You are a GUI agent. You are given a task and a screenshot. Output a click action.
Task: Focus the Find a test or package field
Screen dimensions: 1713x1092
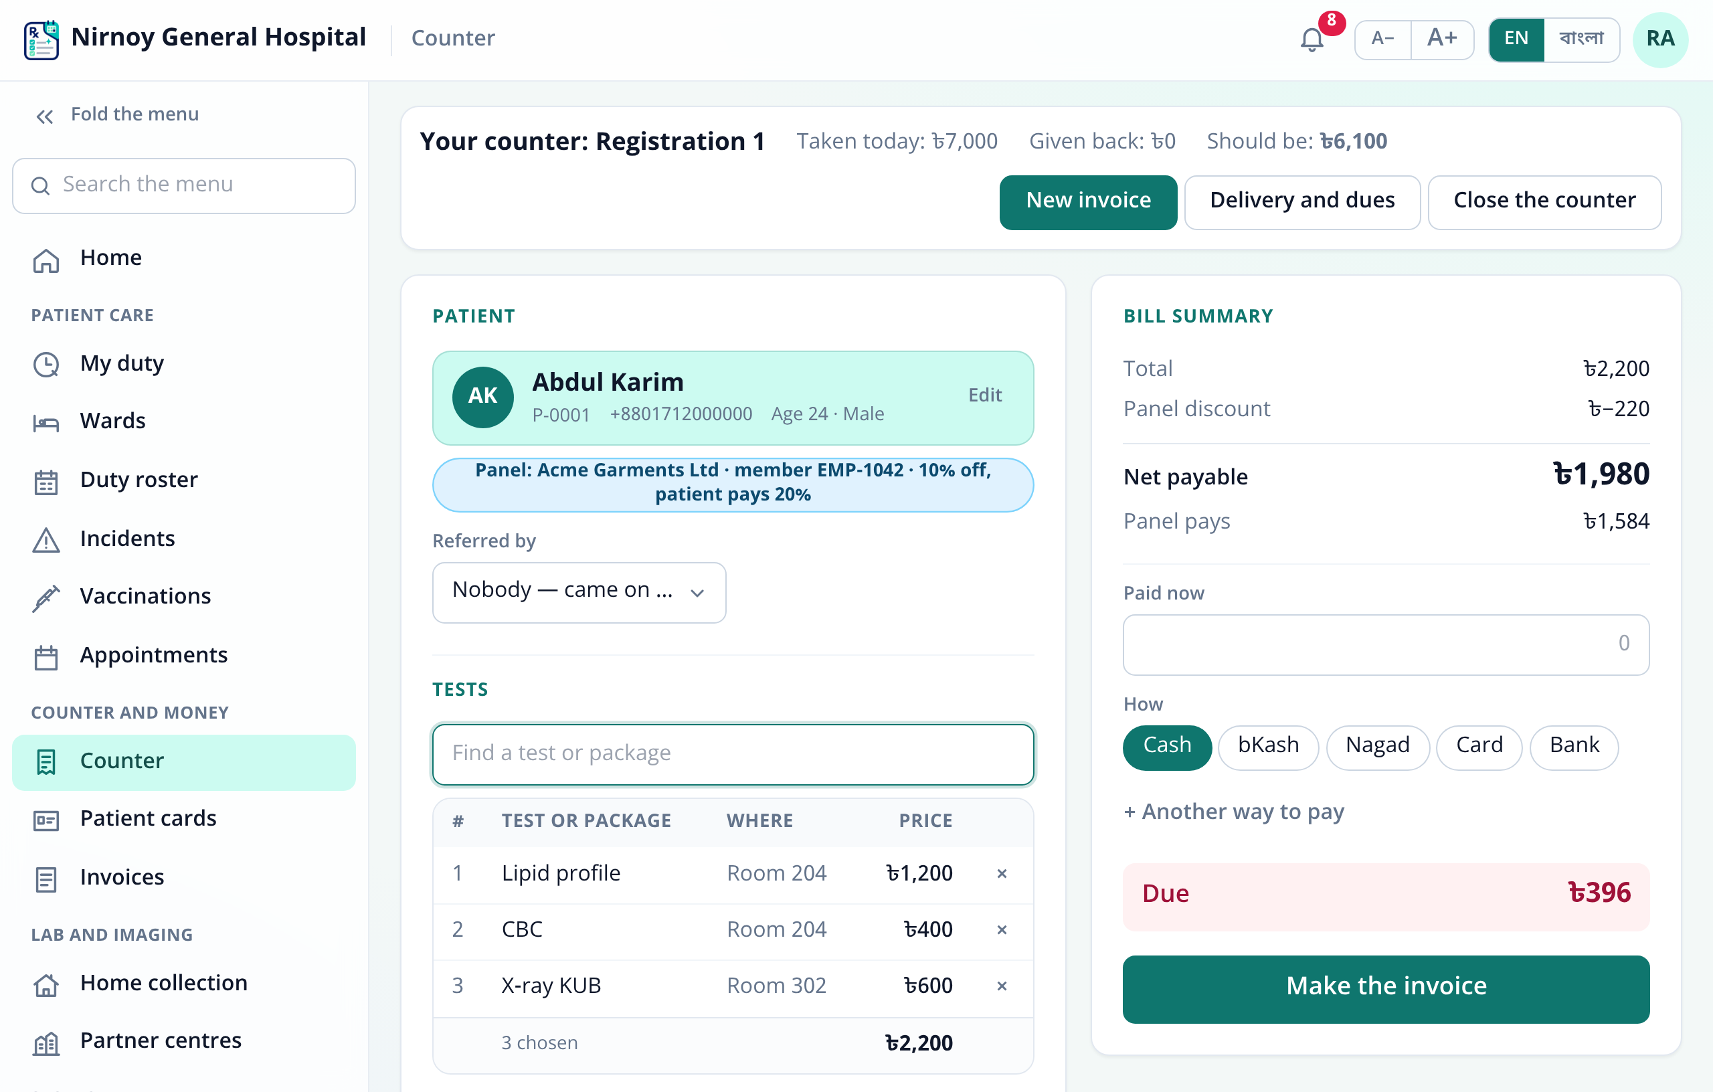tap(733, 753)
